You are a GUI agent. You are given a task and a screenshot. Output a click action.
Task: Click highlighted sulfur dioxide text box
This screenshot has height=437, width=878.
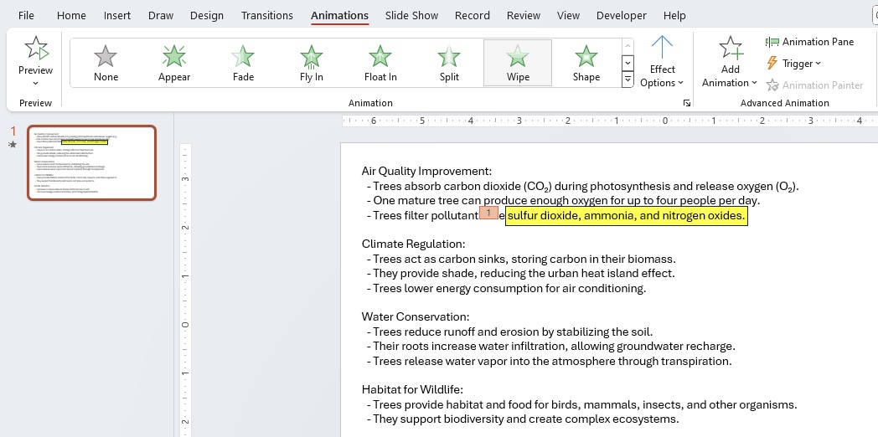[x=627, y=216]
